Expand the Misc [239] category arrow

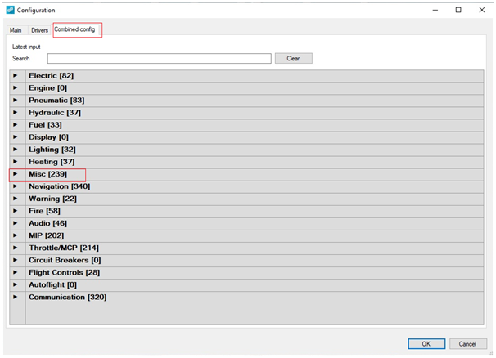(16, 174)
